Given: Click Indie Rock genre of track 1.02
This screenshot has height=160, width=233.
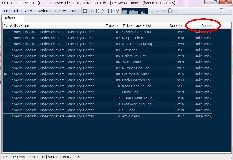Looking at the screenshot, I should pyautogui.click(x=203, y=38).
